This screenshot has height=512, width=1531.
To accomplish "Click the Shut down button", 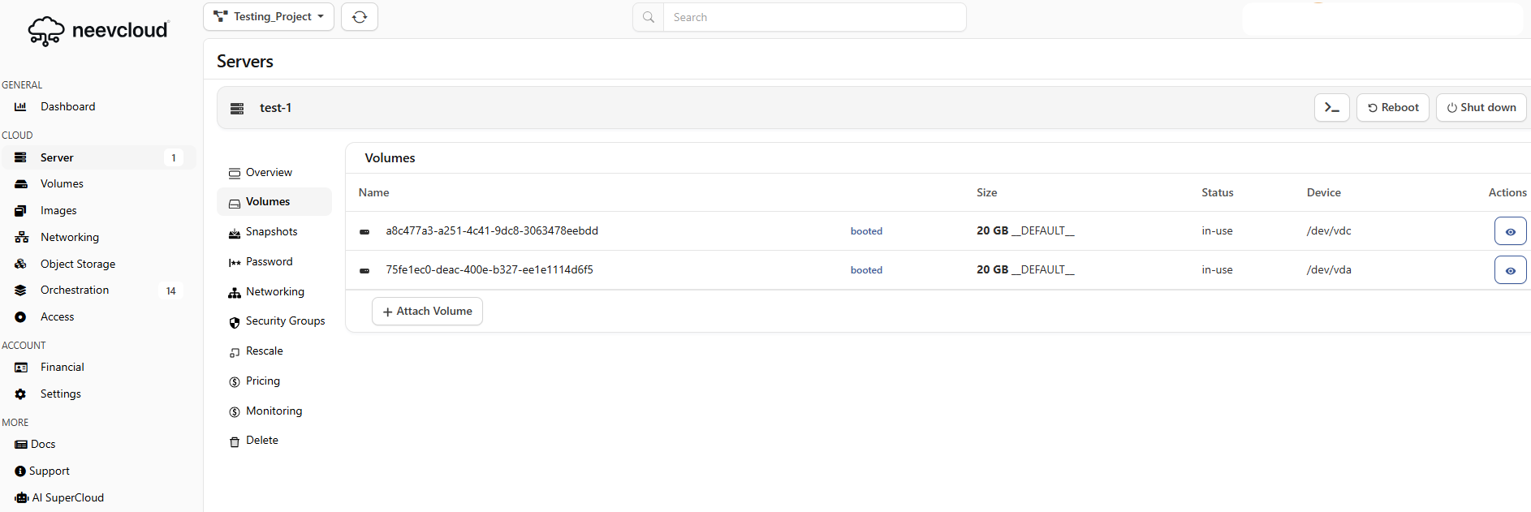I will (x=1481, y=107).
